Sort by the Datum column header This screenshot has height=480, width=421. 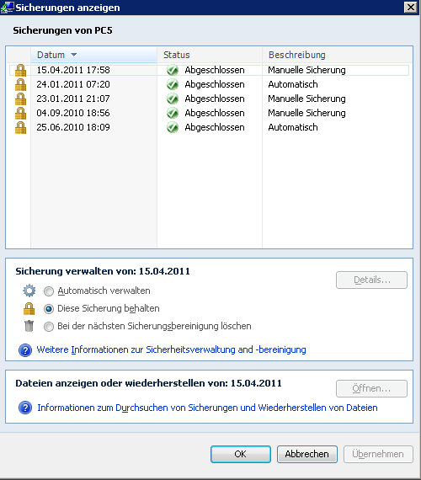tap(93, 55)
